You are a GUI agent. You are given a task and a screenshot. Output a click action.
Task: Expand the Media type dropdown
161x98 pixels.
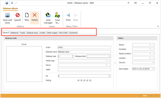(106, 61)
